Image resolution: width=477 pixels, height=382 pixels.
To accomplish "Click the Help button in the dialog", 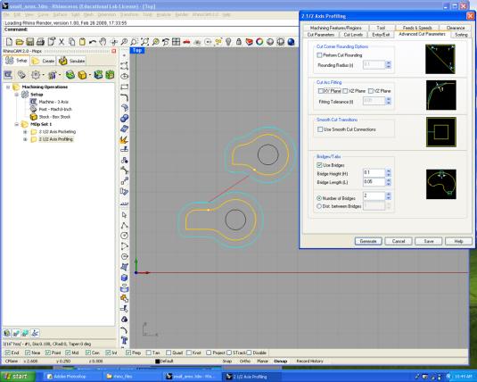I will [458, 241].
